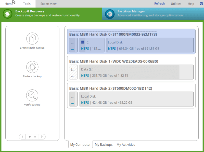Screen dimensions: 204x152
Task: Switch to Expert view tab
Action: (48, 4)
